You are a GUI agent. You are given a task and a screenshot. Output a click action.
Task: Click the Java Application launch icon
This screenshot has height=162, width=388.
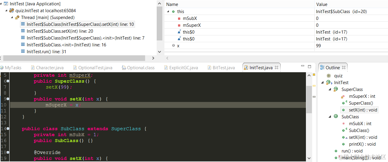click(6, 4)
